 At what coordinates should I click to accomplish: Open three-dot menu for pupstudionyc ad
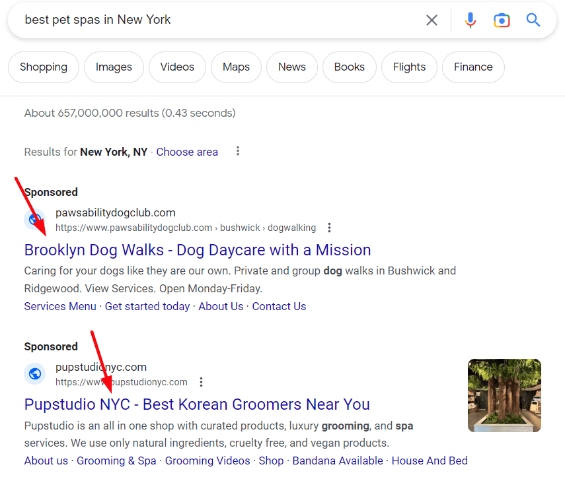[x=202, y=382]
